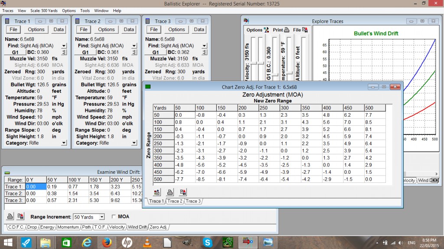
Task: Click the file export icon in Examine Wind Drift
Action: coord(20,216)
